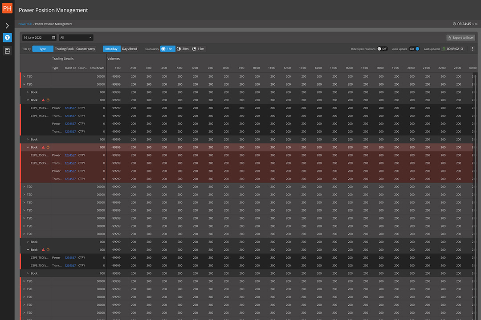
Task: Open the All filter dropdown
Action: 76,38
